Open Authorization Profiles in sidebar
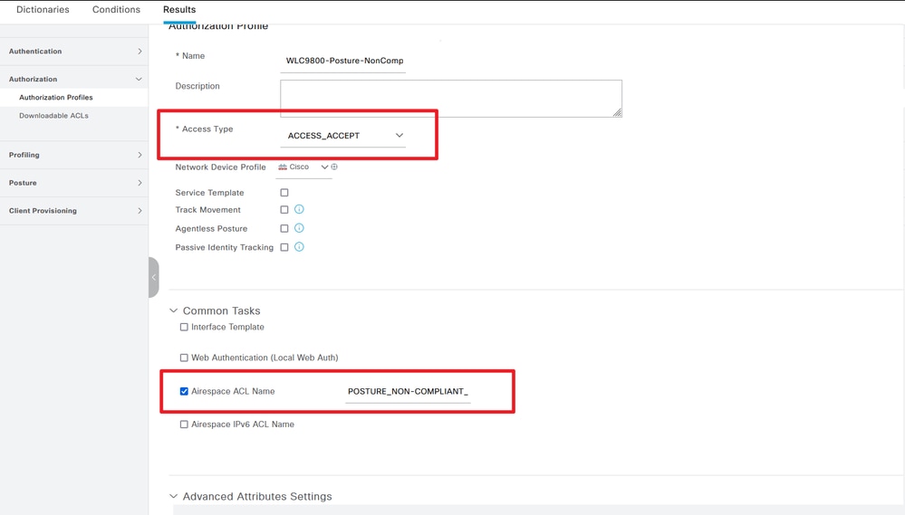 56,98
